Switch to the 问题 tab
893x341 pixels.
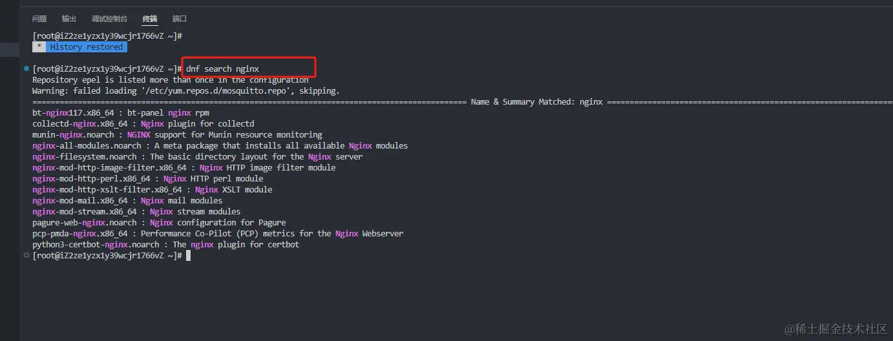39,19
